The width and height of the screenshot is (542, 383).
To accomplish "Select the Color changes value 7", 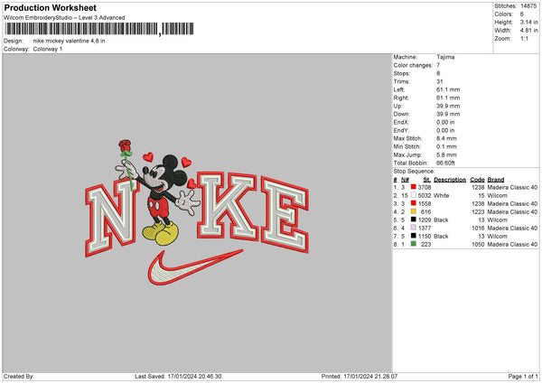I will tap(438, 65).
